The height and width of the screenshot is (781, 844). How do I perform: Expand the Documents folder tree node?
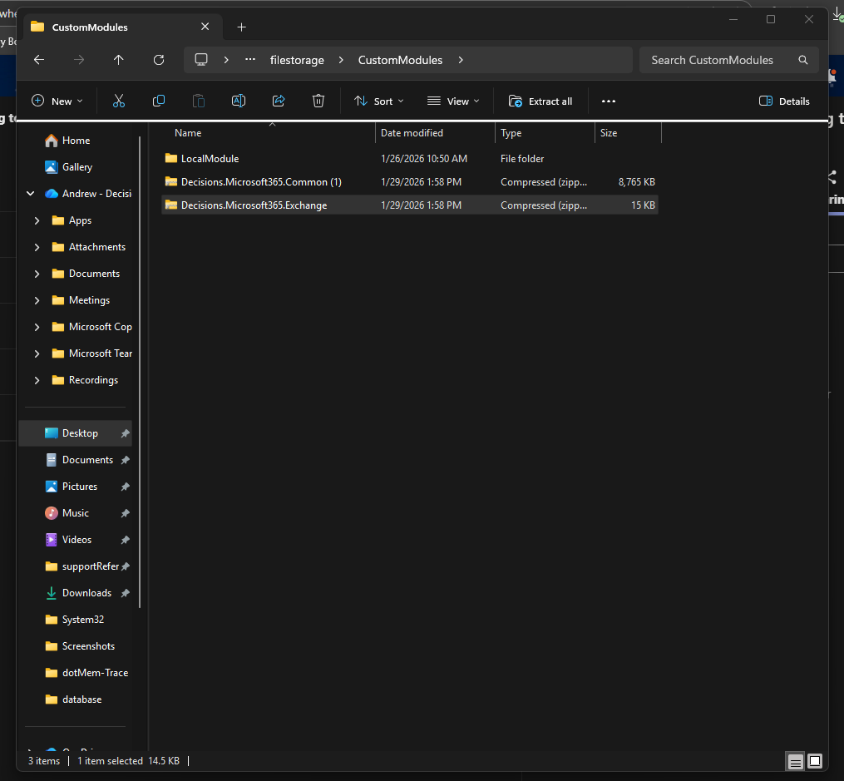pyautogui.click(x=37, y=274)
